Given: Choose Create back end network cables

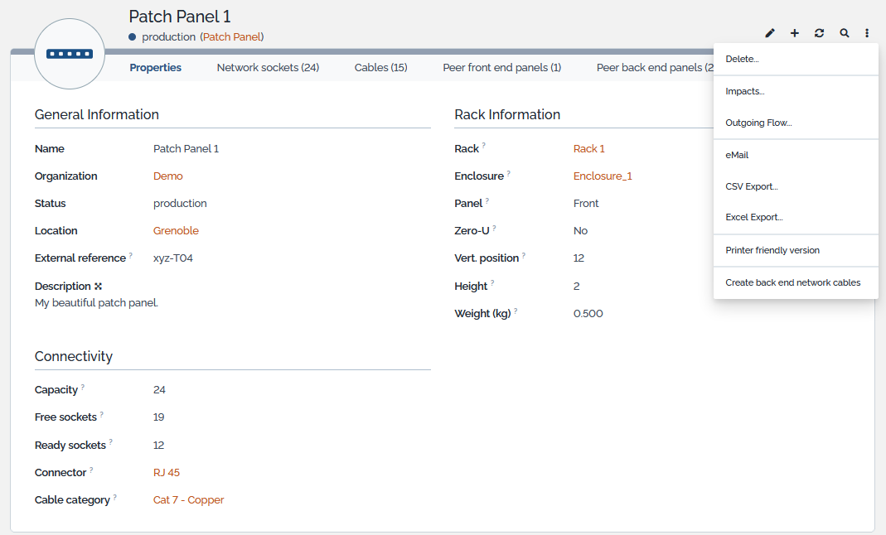Looking at the screenshot, I should coord(792,283).
